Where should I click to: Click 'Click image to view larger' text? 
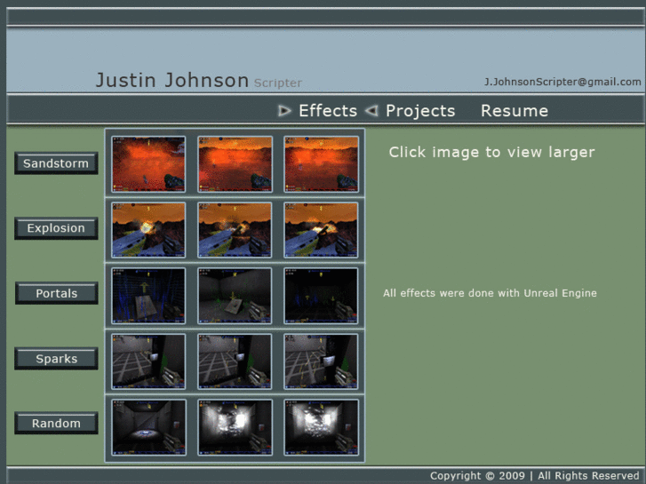[x=492, y=153]
